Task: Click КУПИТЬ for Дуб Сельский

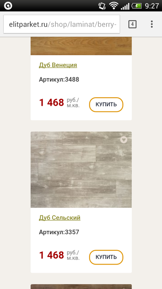Action: [106, 257]
